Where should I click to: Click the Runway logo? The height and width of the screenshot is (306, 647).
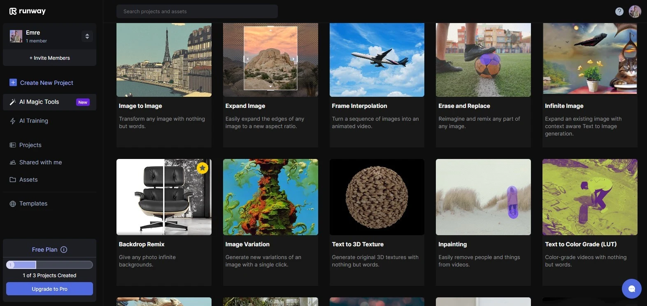point(27,11)
